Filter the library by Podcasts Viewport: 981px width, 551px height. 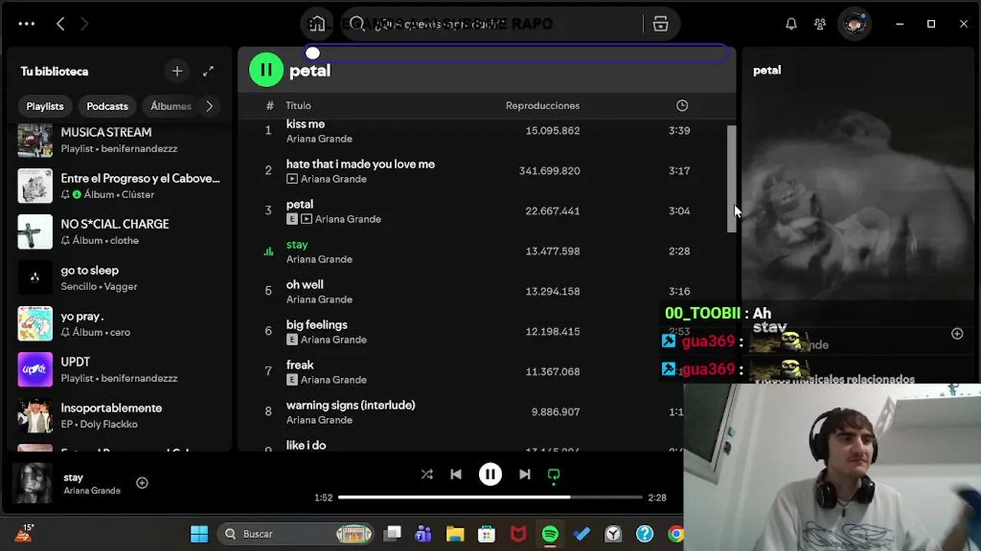(107, 106)
